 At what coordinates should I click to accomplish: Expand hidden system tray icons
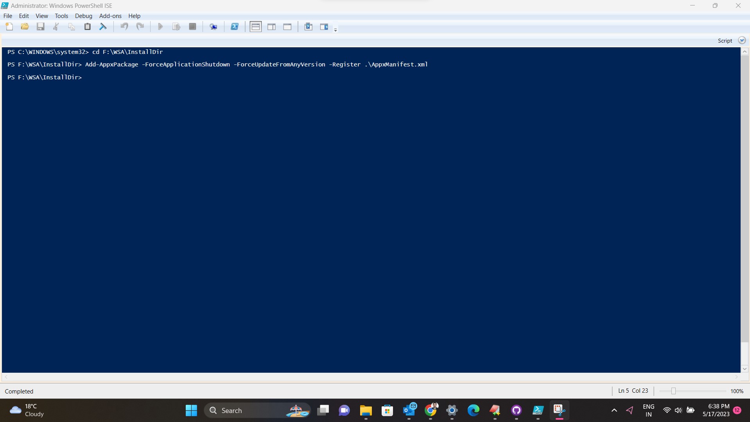614,410
